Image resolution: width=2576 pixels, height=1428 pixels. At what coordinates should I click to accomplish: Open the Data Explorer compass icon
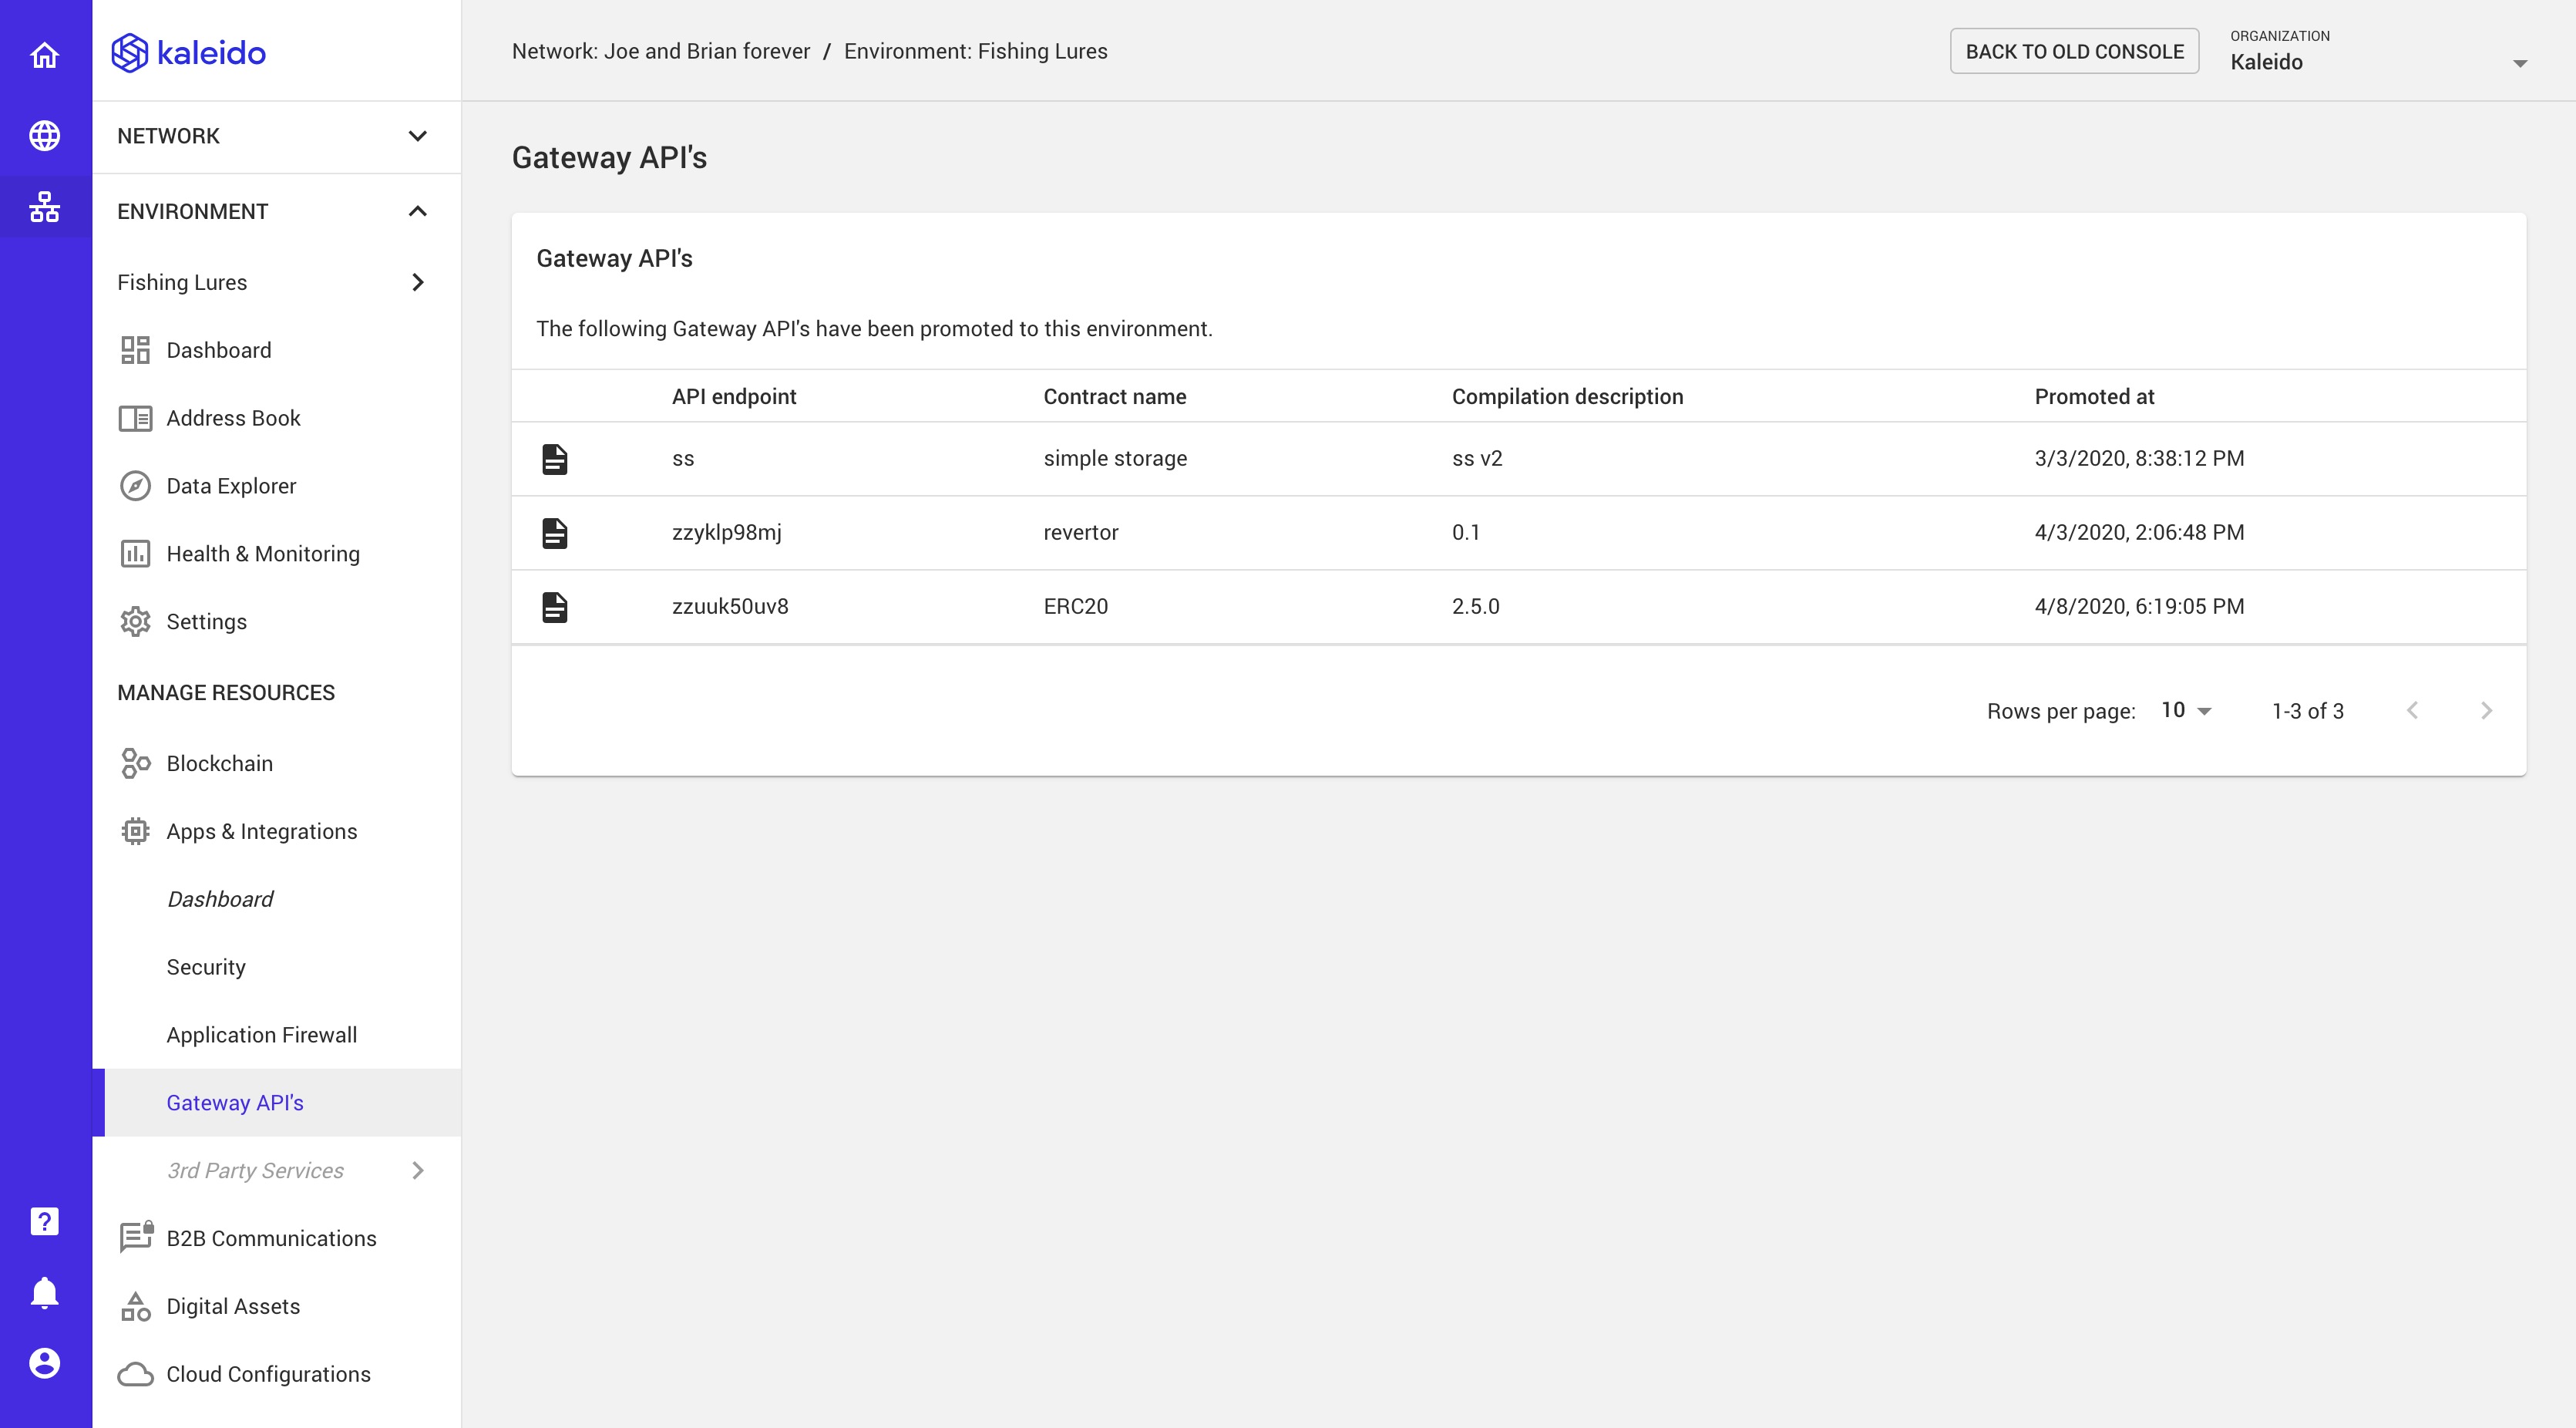click(x=136, y=485)
